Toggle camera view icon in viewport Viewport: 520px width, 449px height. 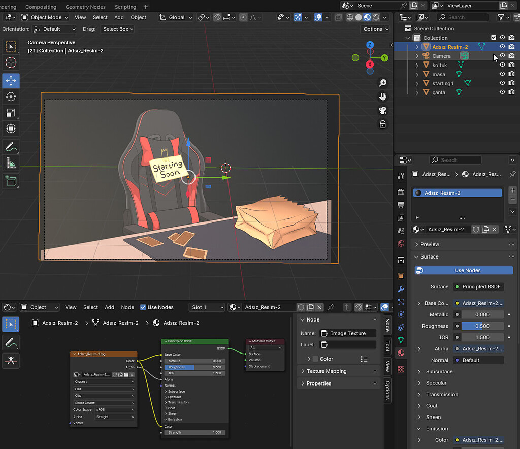[x=383, y=110]
